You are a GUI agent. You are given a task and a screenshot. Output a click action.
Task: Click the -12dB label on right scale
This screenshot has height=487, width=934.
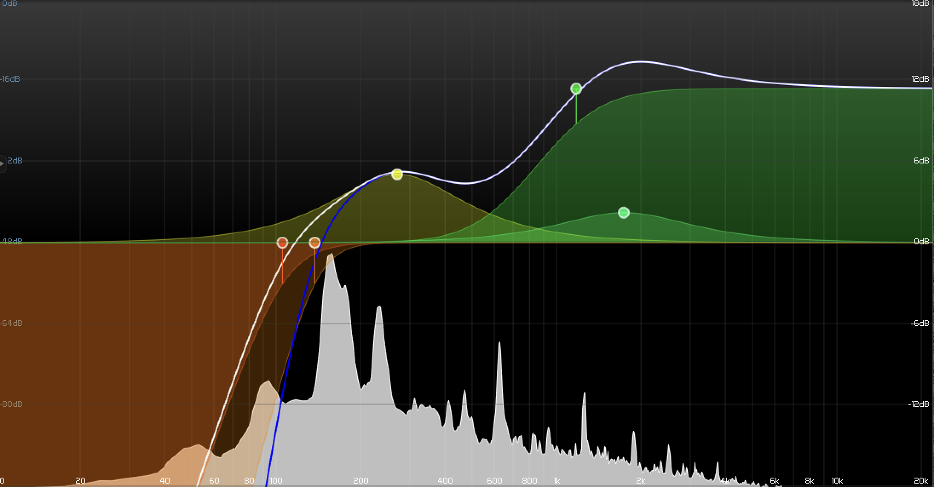918,404
